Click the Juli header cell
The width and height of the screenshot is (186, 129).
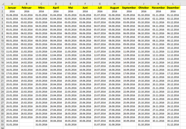(100, 8)
